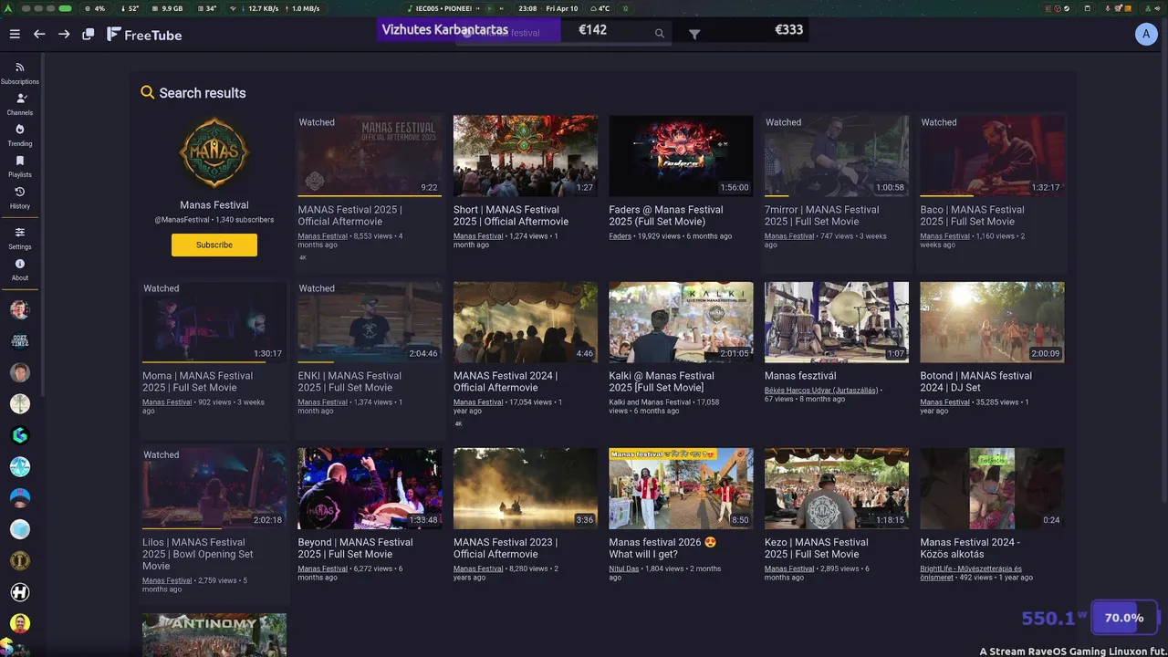
Task: Open the Nitul Das channel link
Action: [624, 568]
